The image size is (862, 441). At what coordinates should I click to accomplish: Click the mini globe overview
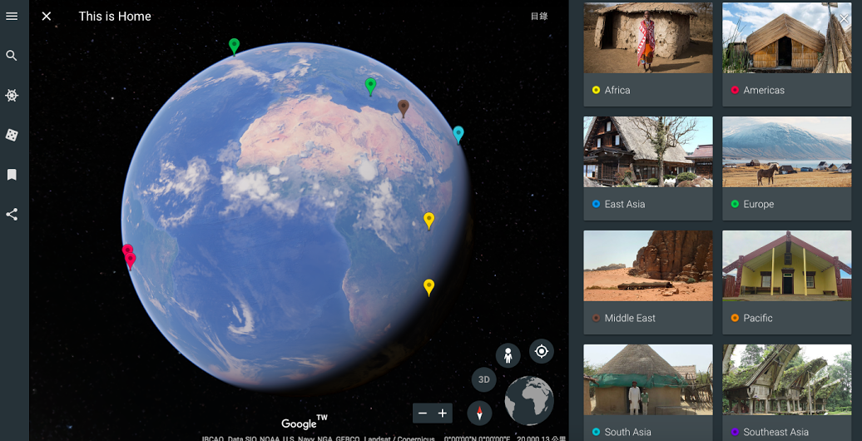[529, 400]
